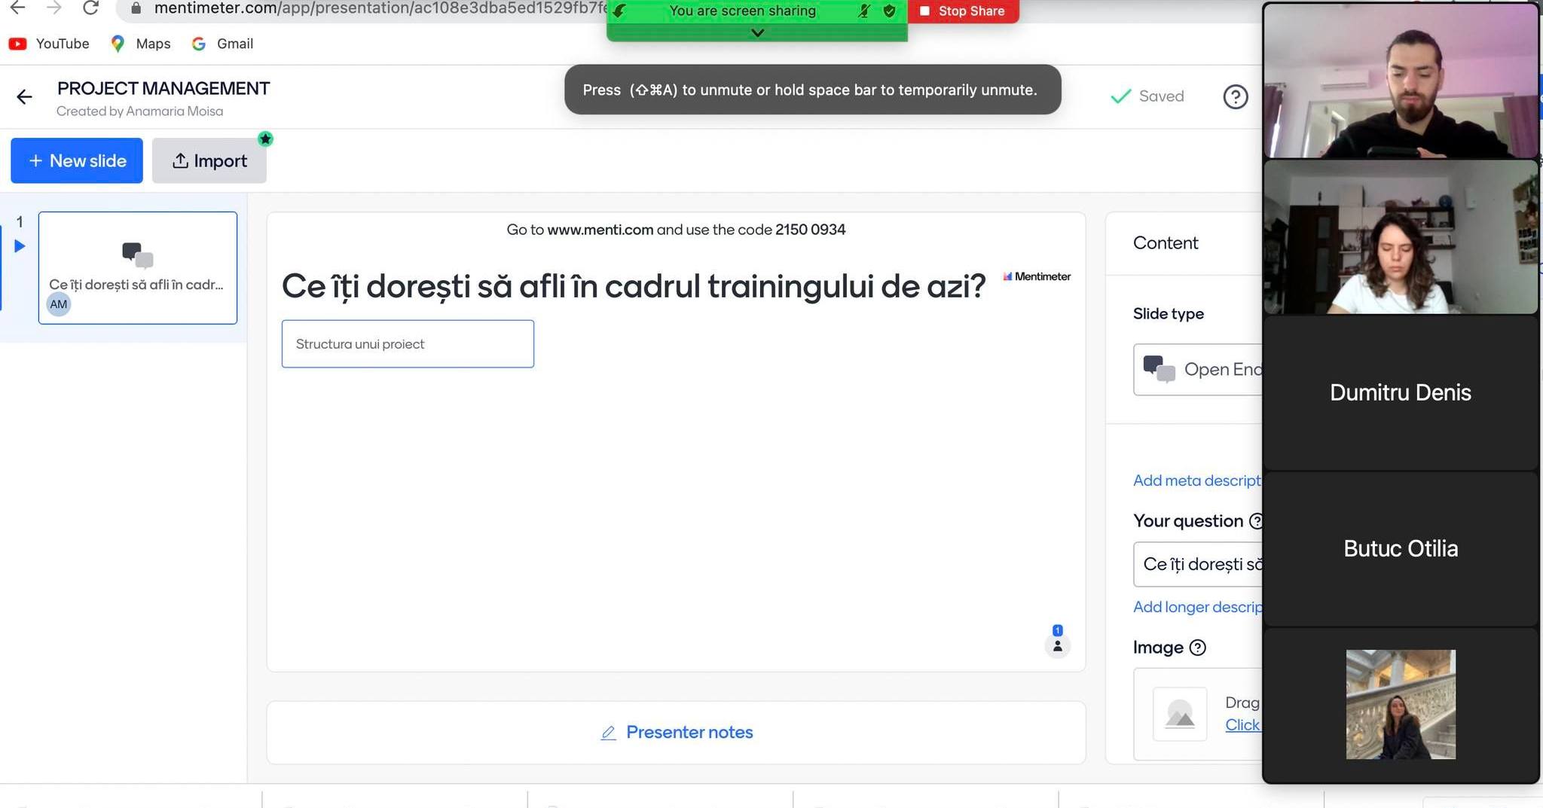Select slide 1 thumbnail

(138, 267)
